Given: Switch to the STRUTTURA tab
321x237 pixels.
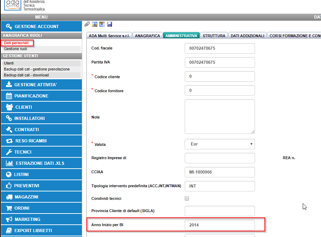Looking at the screenshot, I should tap(214, 35).
